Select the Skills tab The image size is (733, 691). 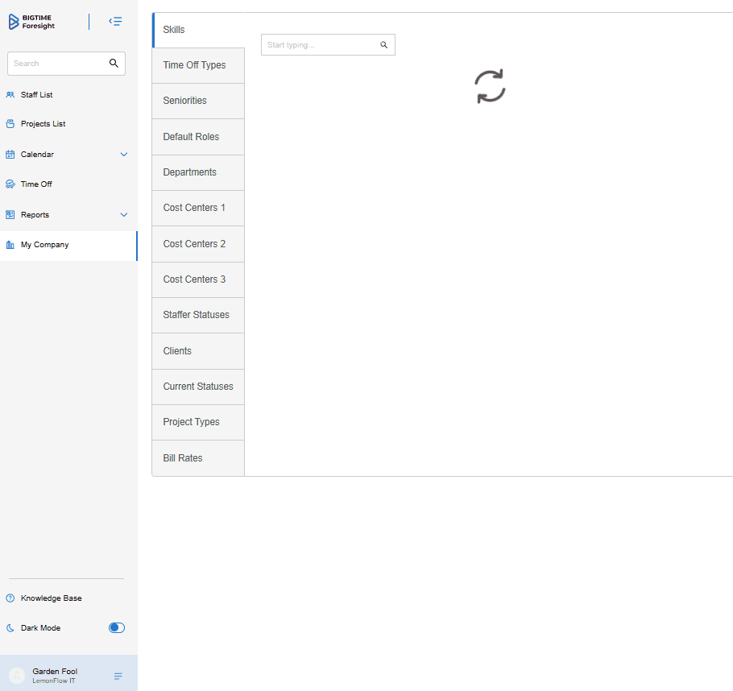point(198,30)
